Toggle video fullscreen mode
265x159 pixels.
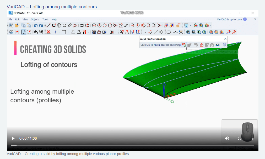[x=240, y=138]
